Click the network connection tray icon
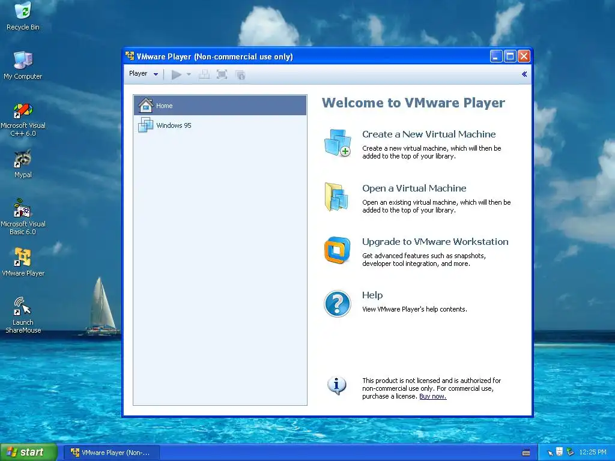Screen dimensions: 615x461 [x=570, y=453]
